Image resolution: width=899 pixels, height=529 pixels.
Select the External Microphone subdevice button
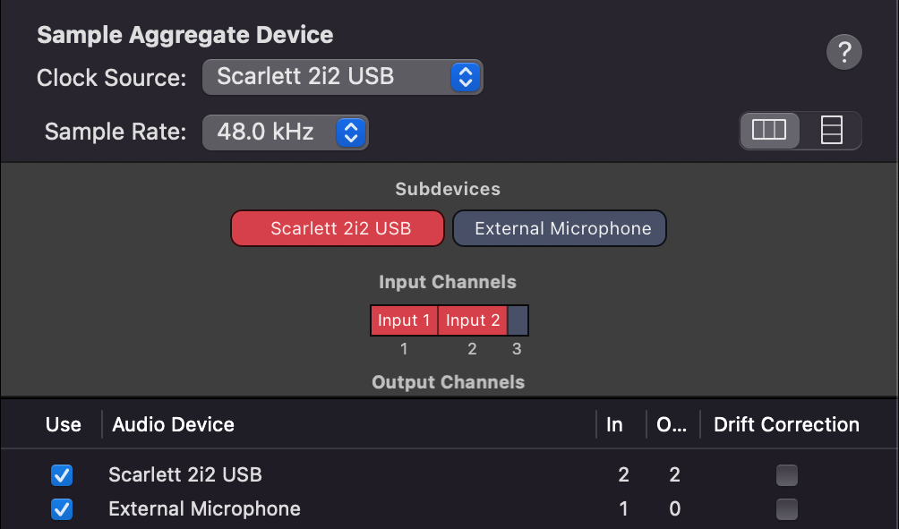tap(560, 228)
